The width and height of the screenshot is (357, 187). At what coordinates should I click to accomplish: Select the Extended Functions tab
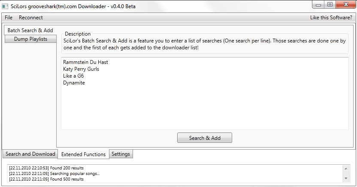83,154
